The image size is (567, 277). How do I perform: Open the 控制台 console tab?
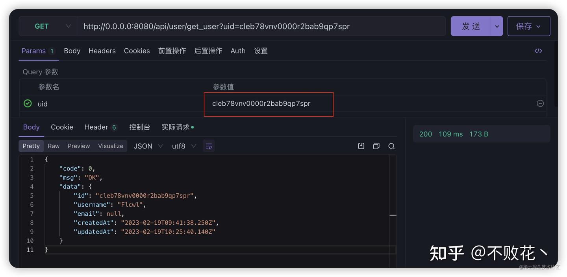[x=140, y=127]
